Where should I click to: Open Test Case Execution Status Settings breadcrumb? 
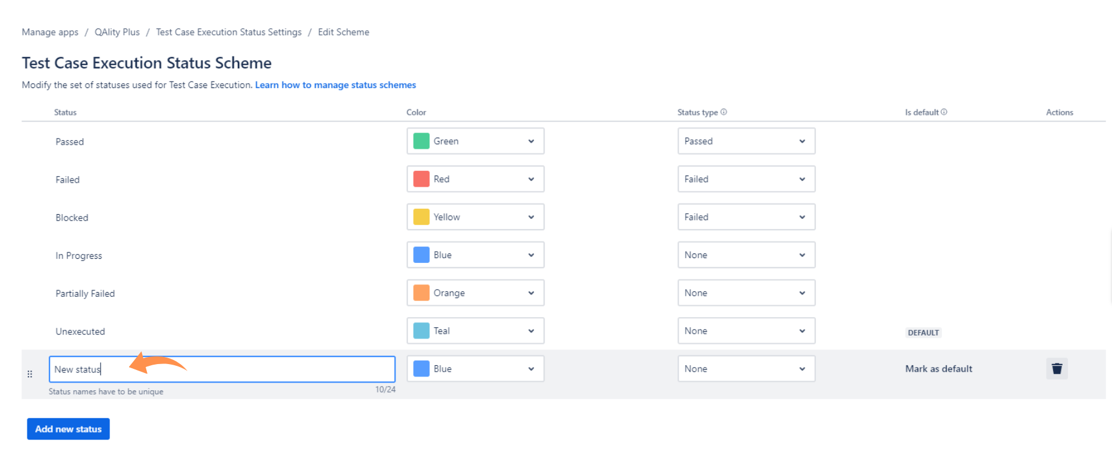229,32
